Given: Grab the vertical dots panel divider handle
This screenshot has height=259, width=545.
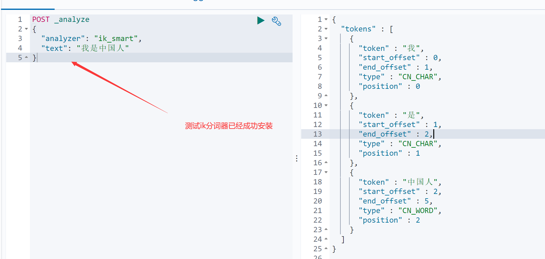Looking at the screenshot, I should tap(297, 158).
